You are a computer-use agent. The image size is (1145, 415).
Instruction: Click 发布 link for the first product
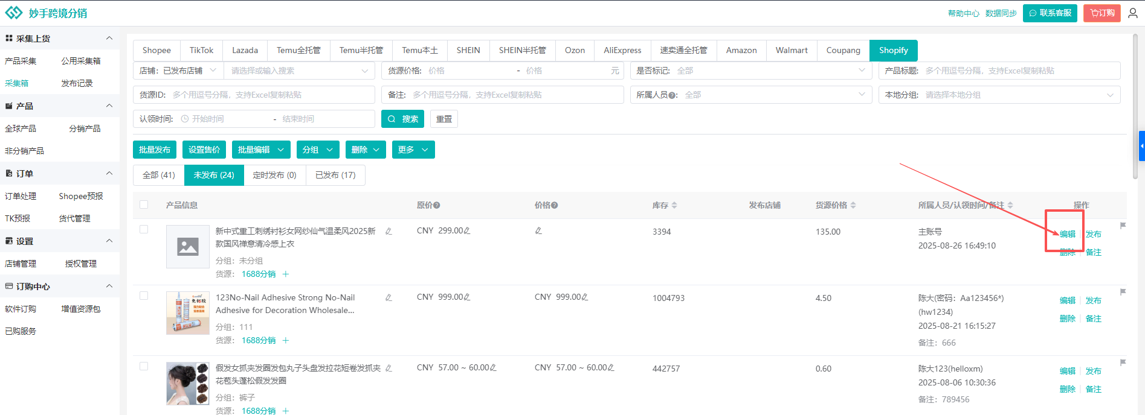pyautogui.click(x=1093, y=234)
